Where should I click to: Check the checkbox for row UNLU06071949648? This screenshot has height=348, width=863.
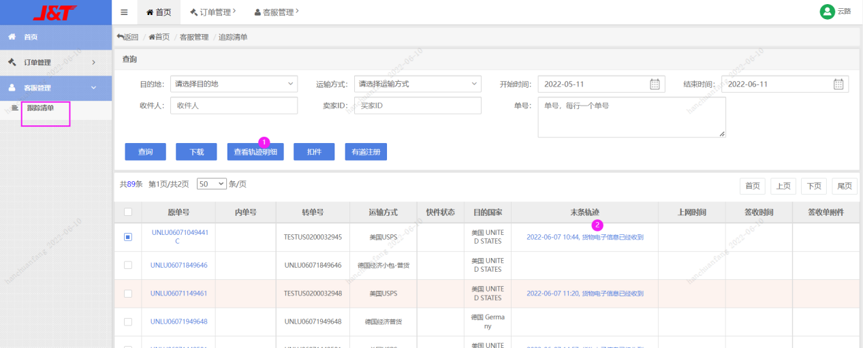(x=127, y=321)
